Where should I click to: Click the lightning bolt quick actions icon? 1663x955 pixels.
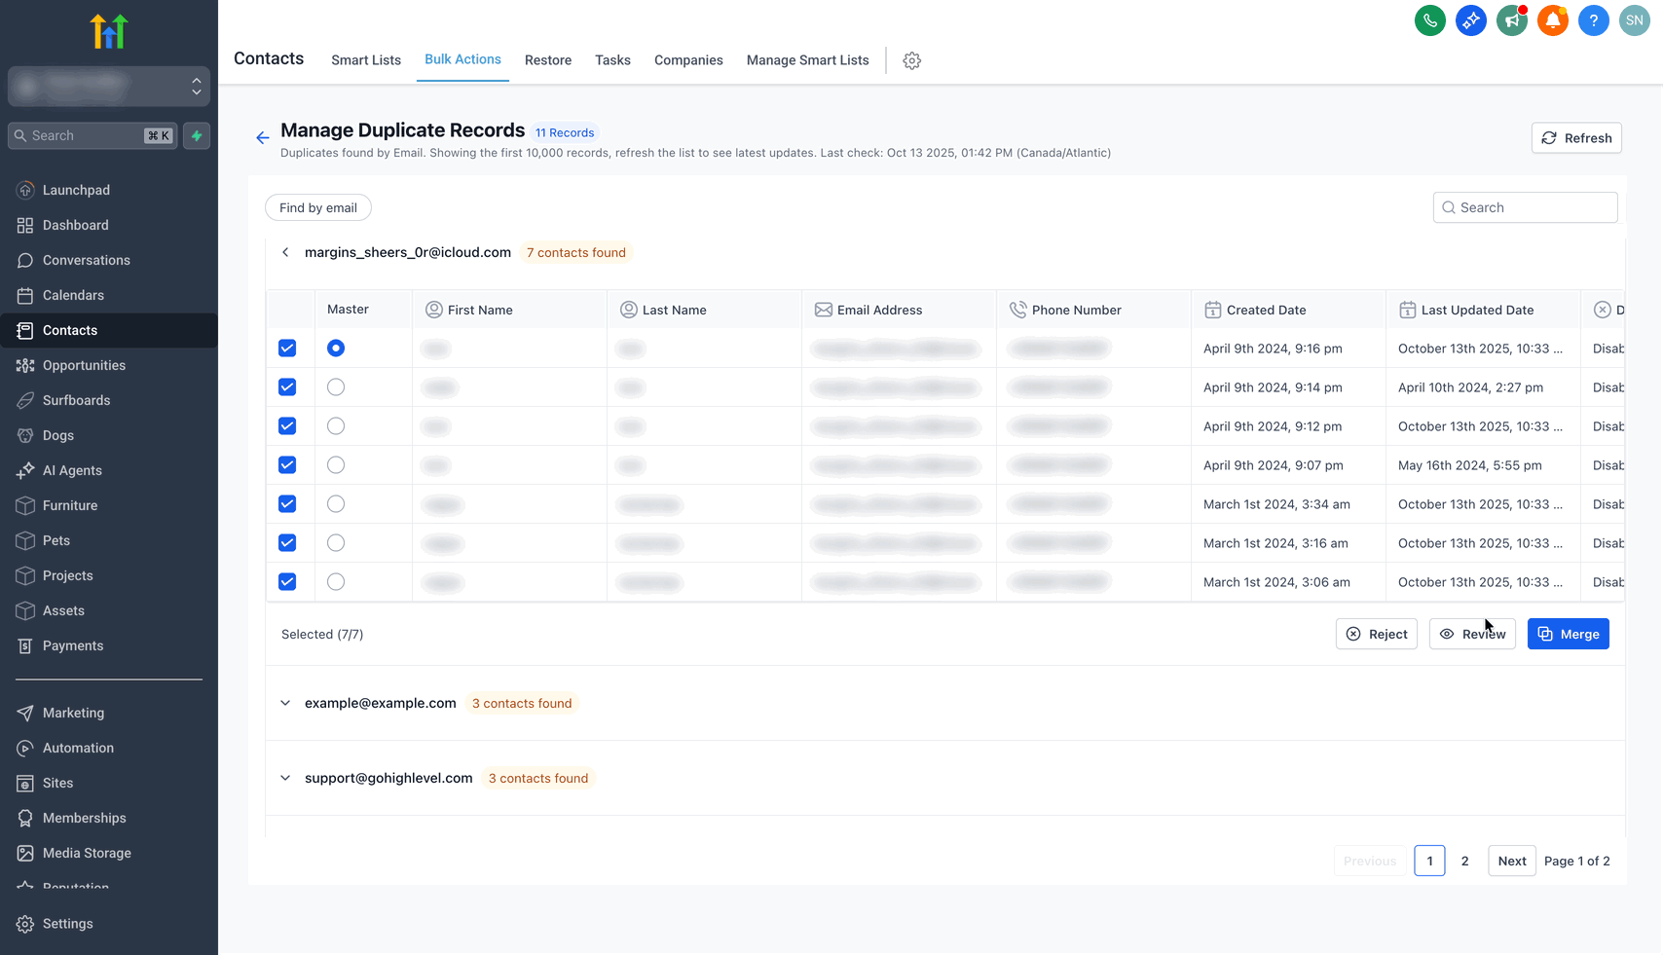197,136
